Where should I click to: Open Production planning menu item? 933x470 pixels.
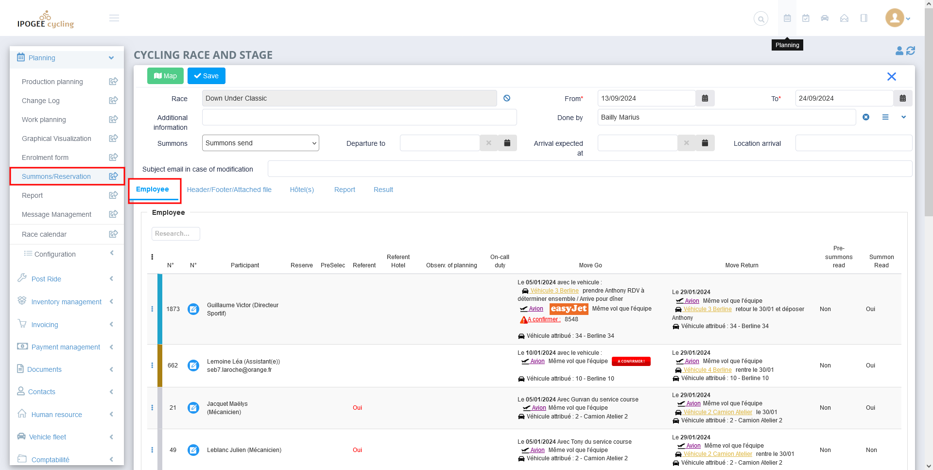coord(52,82)
